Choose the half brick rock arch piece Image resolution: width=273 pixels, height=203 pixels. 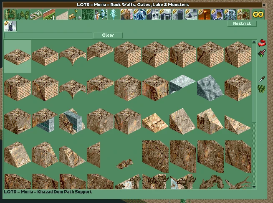pyautogui.click(x=100, y=51)
